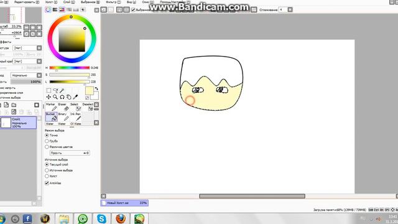Open the paper edge effect [Нет] dropdown

click(x=27, y=61)
